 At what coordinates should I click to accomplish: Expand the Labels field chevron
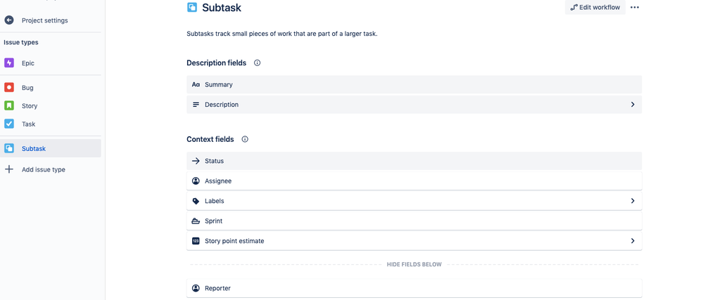pyautogui.click(x=633, y=201)
